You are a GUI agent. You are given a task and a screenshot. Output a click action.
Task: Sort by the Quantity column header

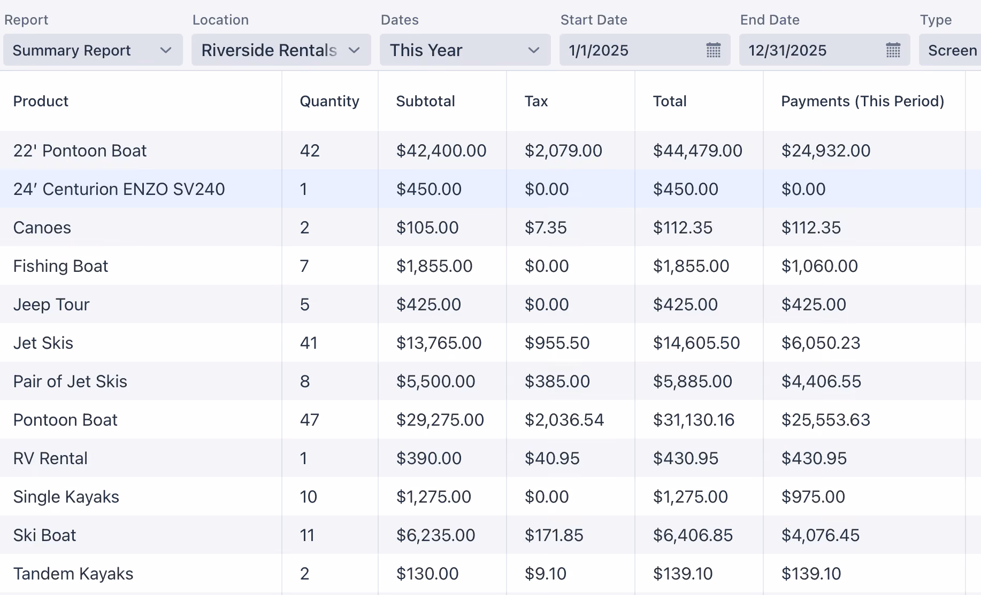click(329, 101)
